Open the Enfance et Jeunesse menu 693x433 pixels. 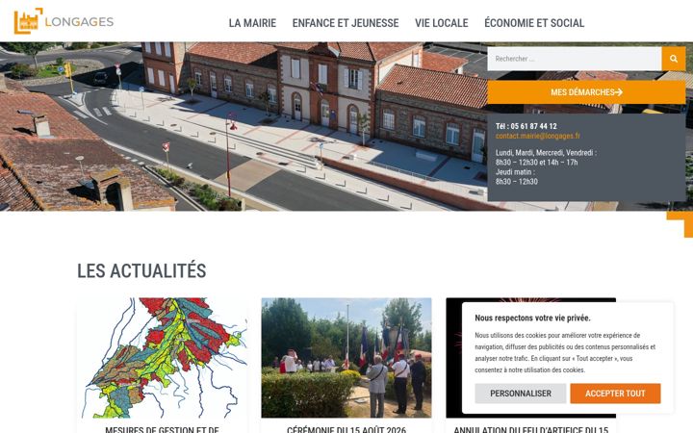point(346,23)
